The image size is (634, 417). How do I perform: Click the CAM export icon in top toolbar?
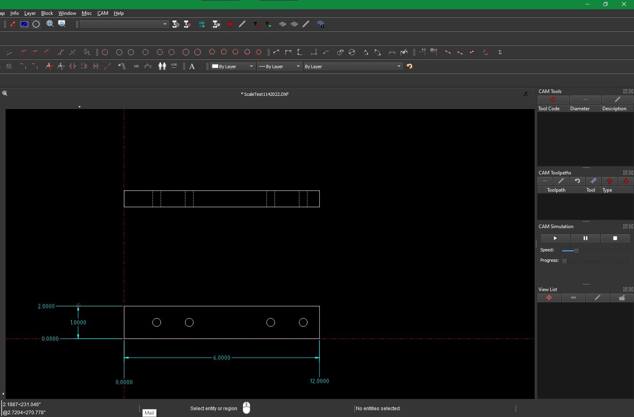202,24
